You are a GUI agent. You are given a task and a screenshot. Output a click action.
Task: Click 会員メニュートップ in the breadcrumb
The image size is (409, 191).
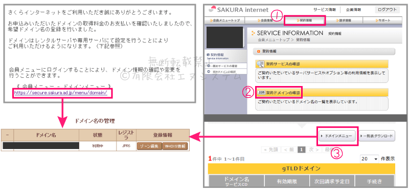274,40
